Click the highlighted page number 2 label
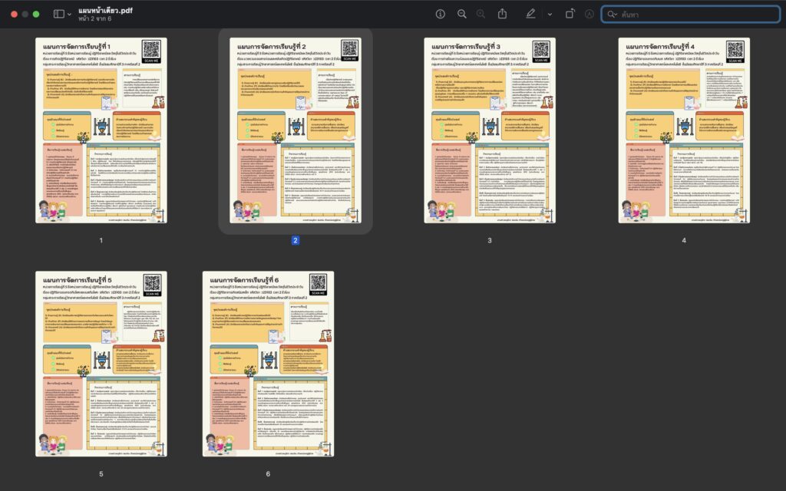 [x=295, y=240]
